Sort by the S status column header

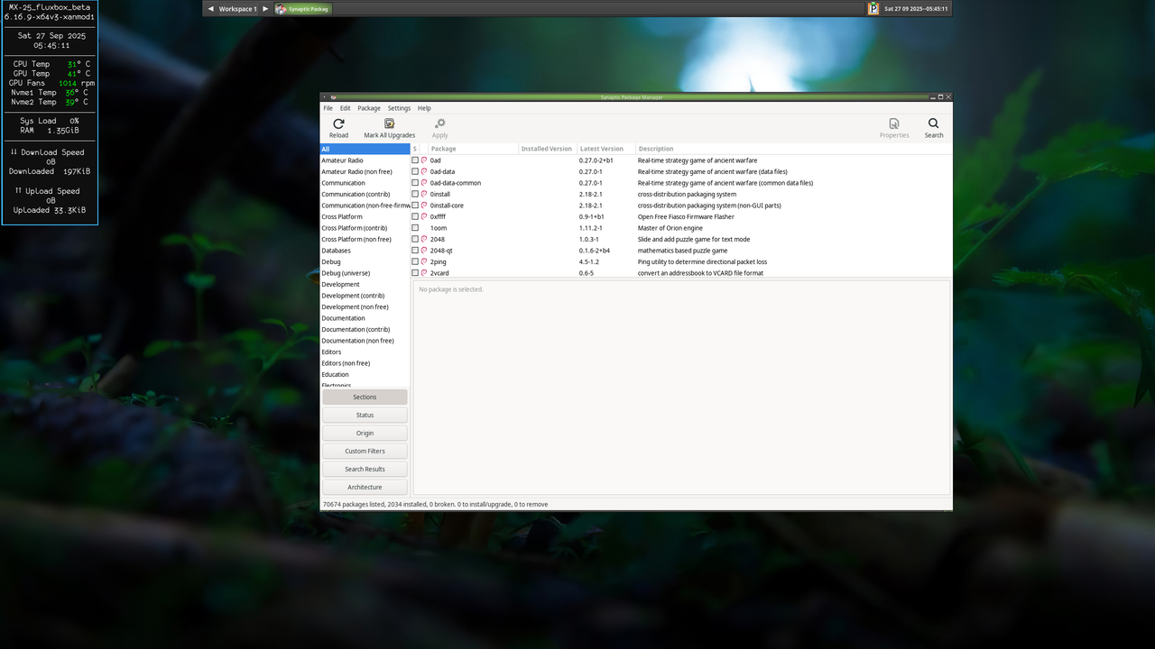point(415,149)
